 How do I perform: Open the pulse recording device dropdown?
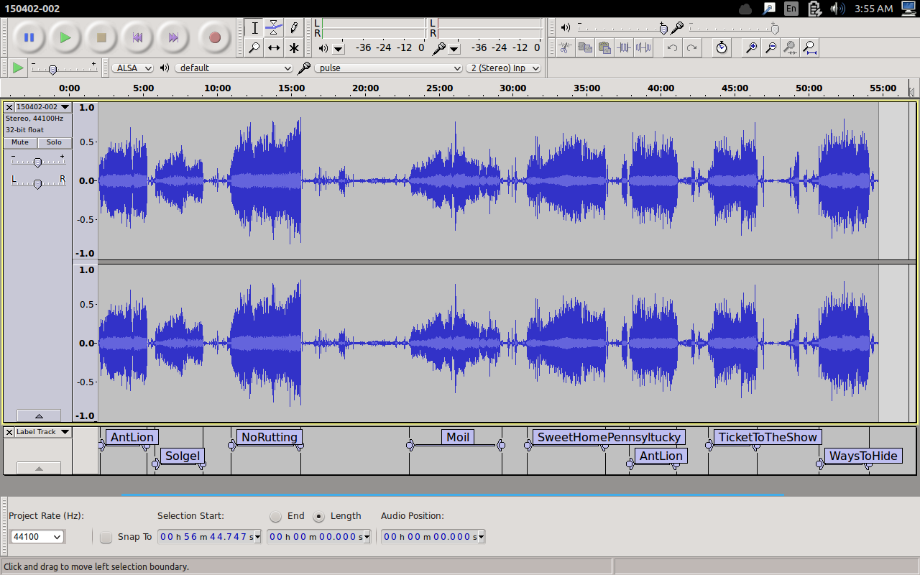[x=388, y=68]
